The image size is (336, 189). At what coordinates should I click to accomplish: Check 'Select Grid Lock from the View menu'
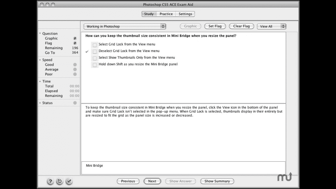tap(95, 45)
